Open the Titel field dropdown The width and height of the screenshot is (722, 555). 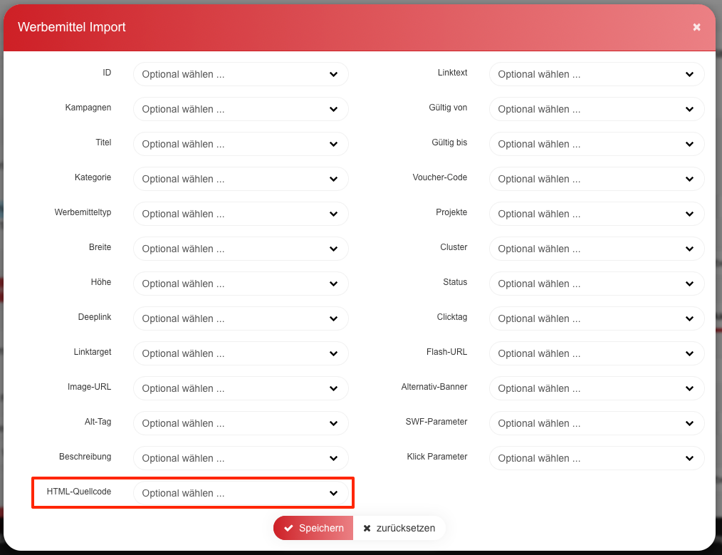pos(241,144)
